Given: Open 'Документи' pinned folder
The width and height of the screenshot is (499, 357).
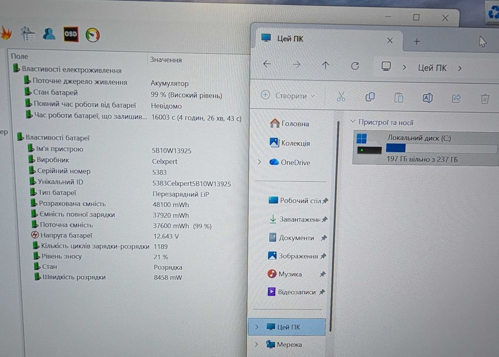Looking at the screenshot, I should 297,238.
